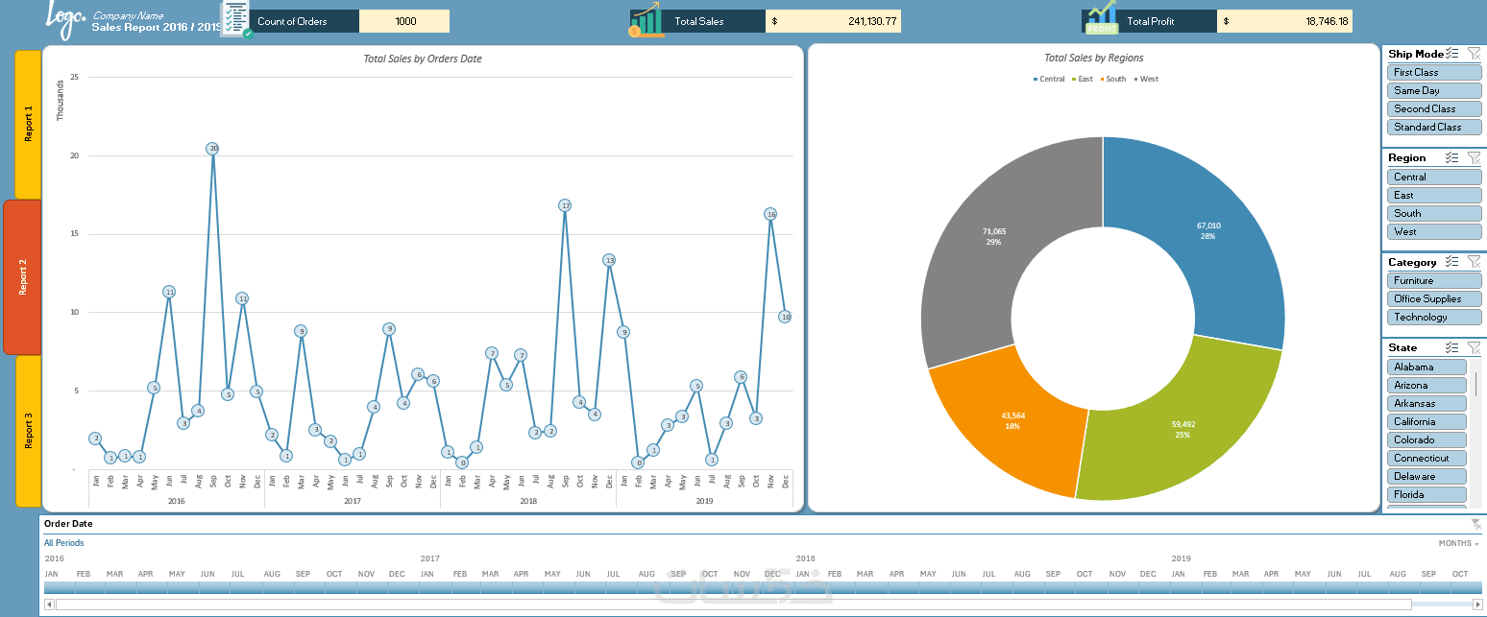The height and width of the screenshot is (617, 1487).
Task: Click the Count of Orders checklist icon
Action: click(x=235, y=19)
